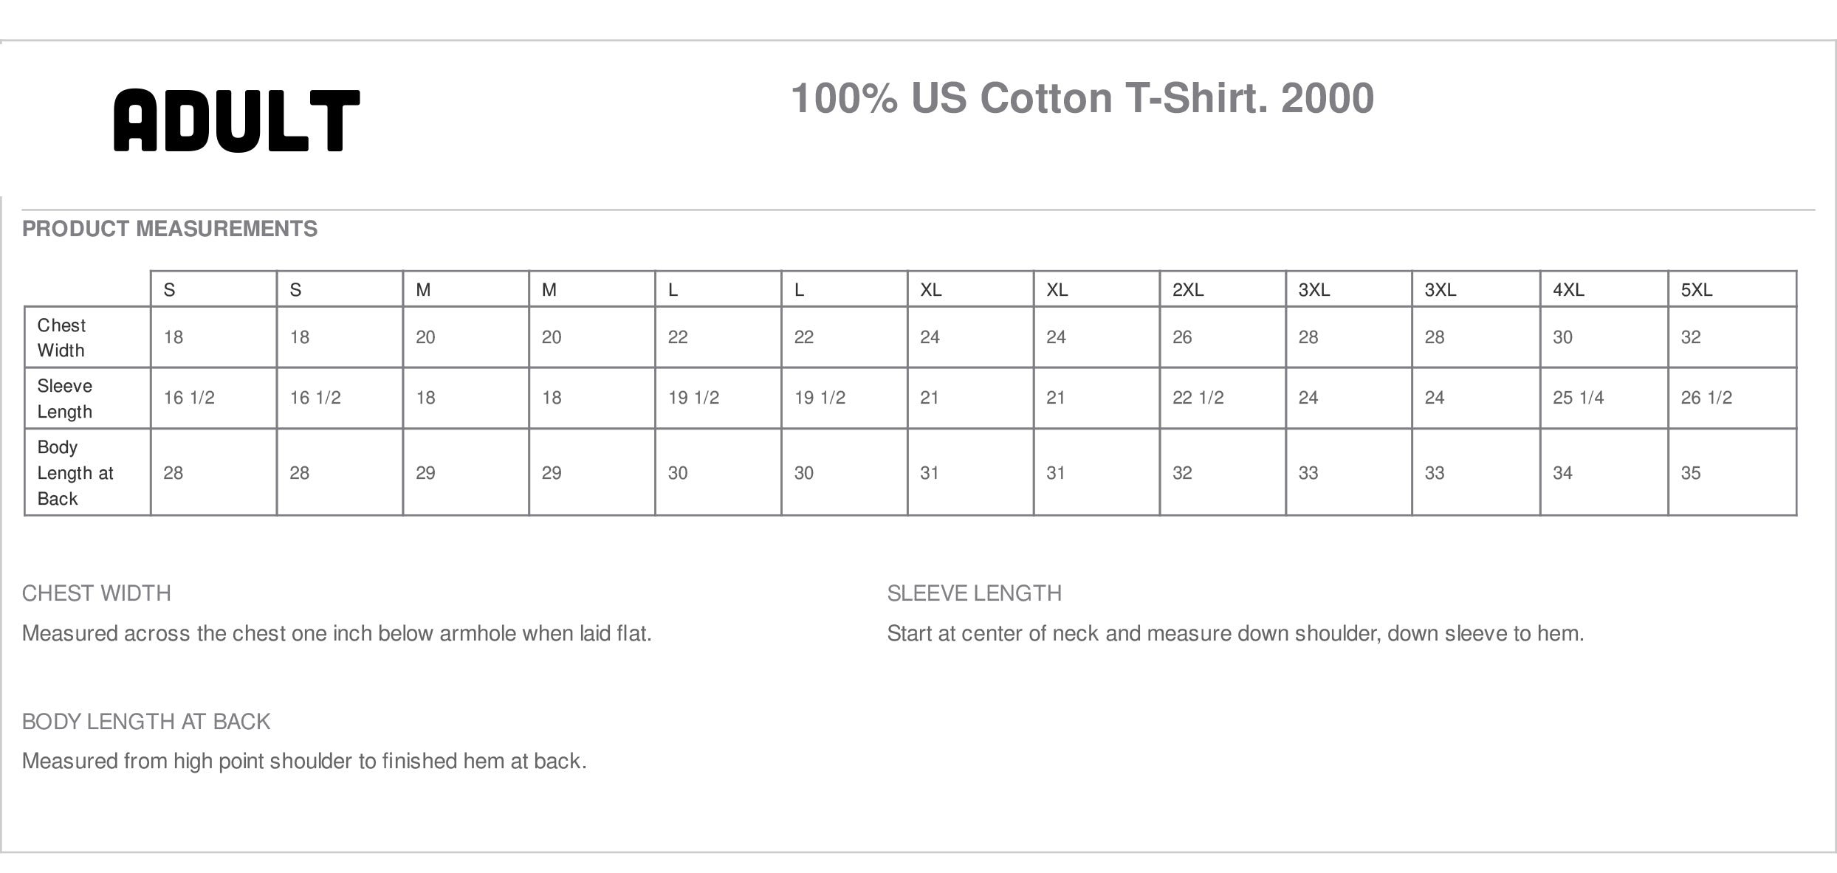
Task: Click the BODY LENGTH AT BACK description heading
Action: click(x=146, y=722)
